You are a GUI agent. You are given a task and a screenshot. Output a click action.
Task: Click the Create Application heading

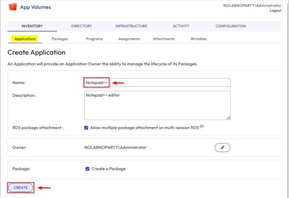[37, 53]
